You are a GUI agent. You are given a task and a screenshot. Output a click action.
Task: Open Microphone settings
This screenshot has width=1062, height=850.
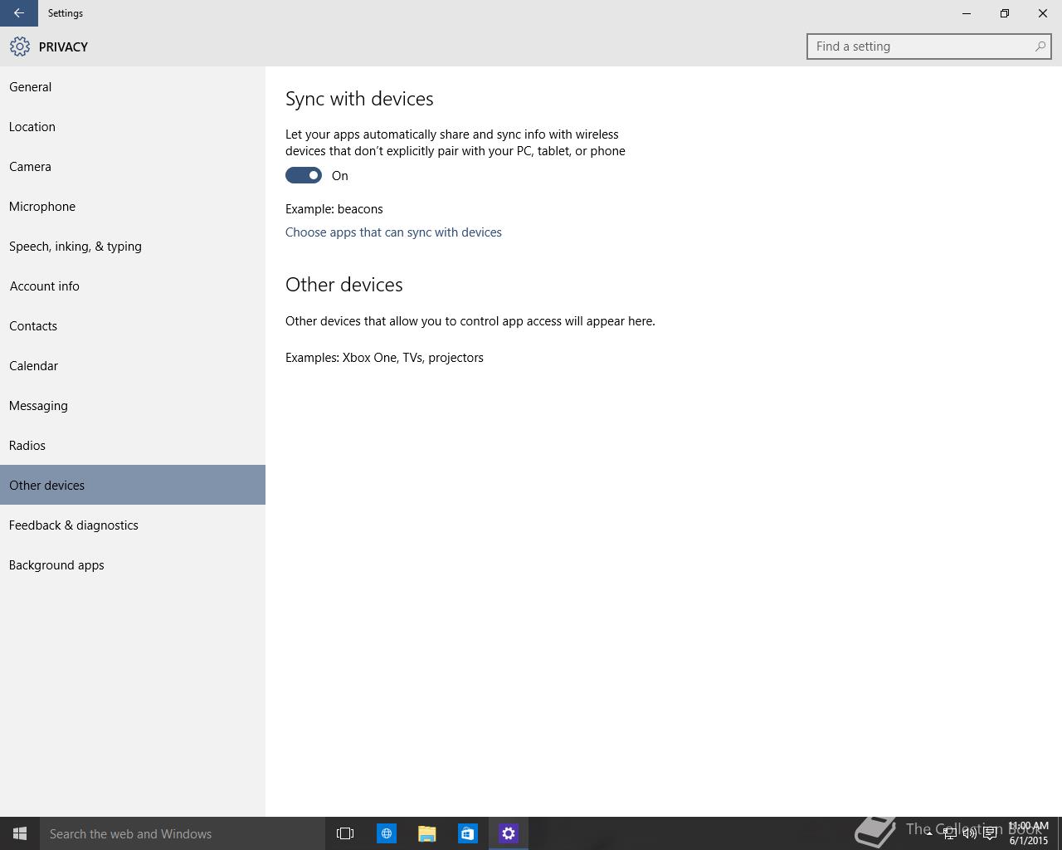133,207
